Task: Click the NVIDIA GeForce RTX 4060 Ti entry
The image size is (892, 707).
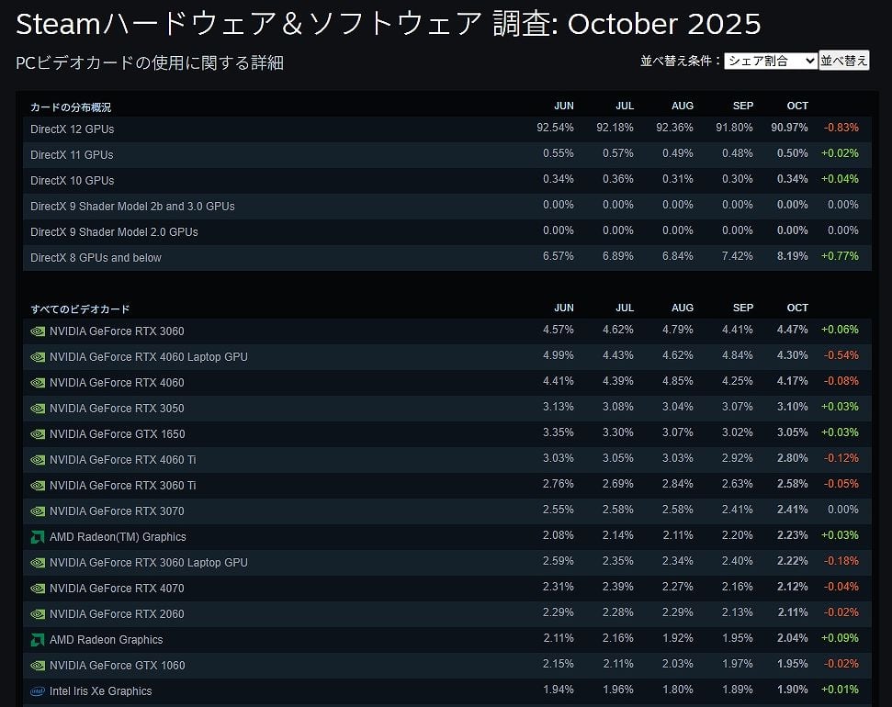Action: (x=122, y=460)
